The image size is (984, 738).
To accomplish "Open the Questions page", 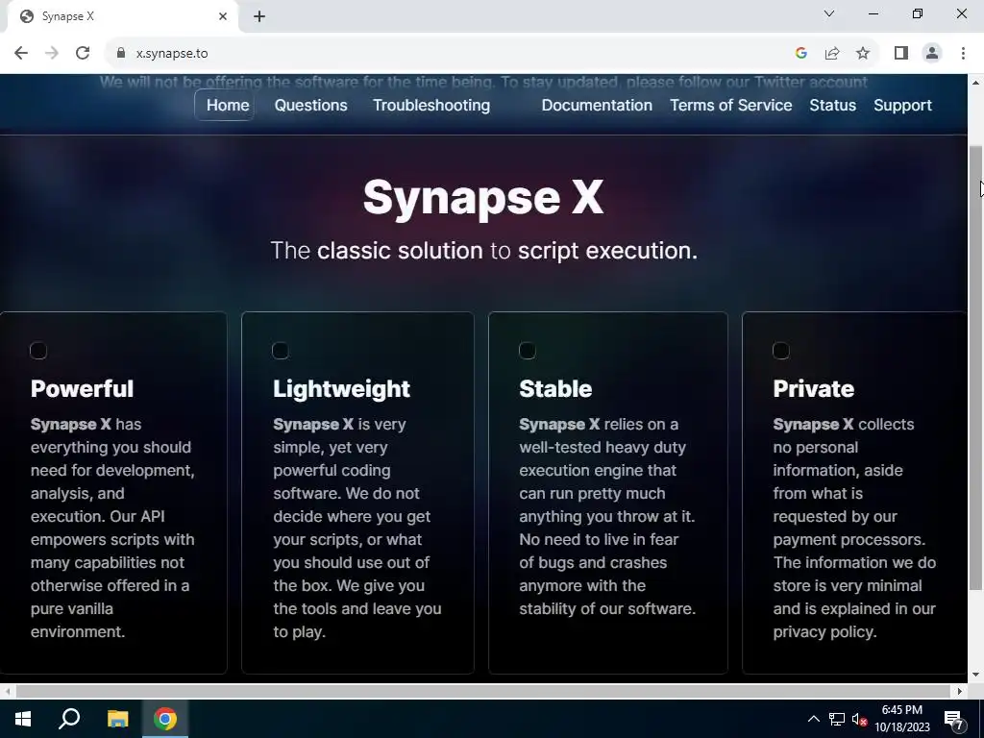I will pos(310,105).
